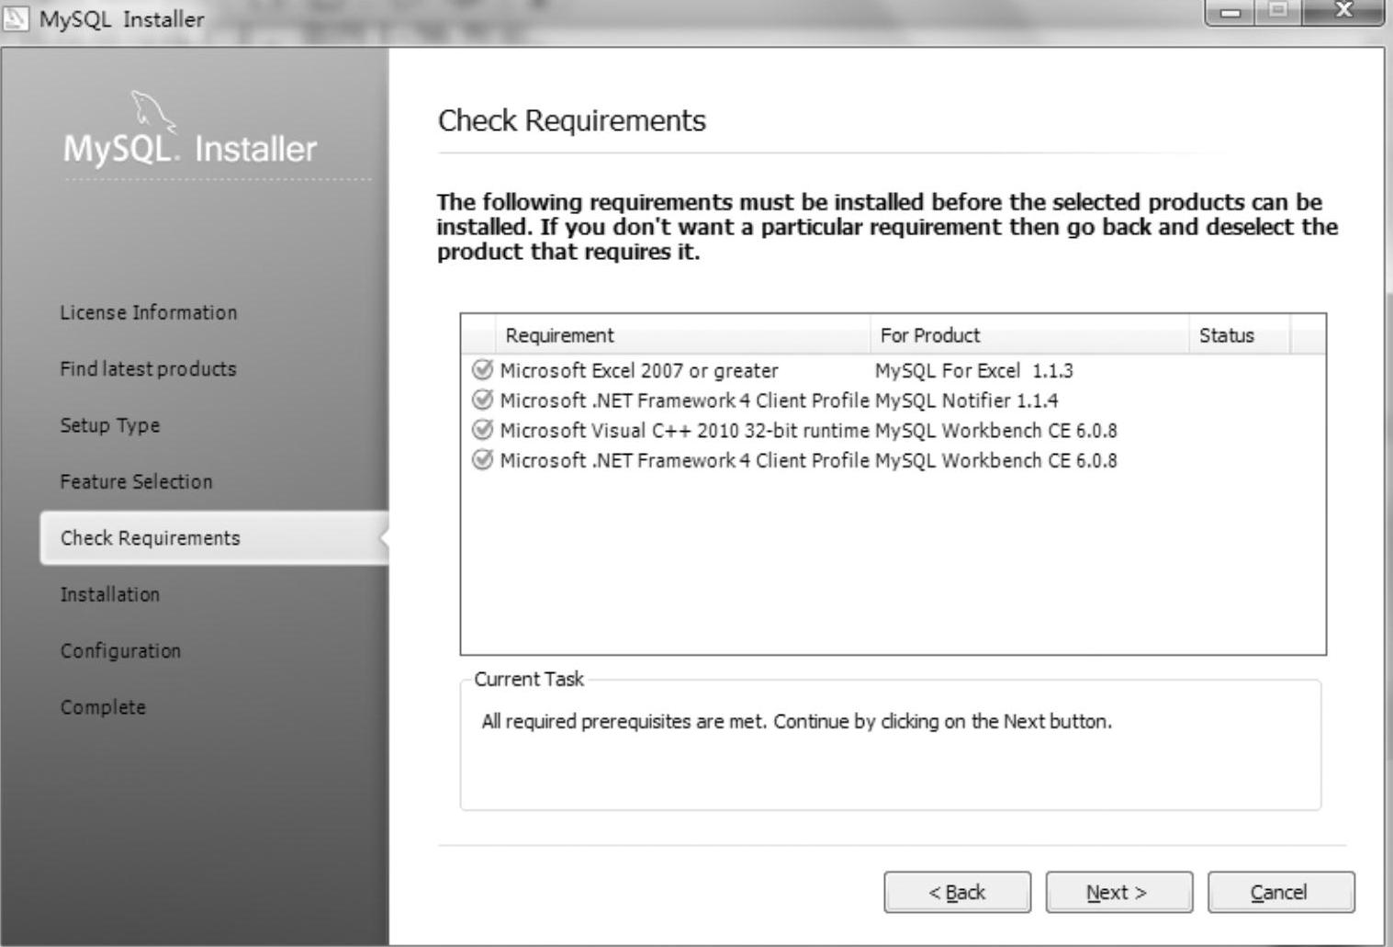Viewport: 1393px width, 947px height.
Task: Click the Next button
Action: pyautogui.click(x=1118, y=892)
